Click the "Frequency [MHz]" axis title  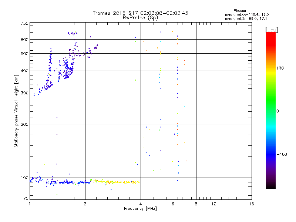click(x=140, y=209)
